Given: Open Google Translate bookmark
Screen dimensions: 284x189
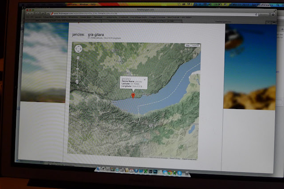Looking at the screenshot, I should pyautogui.click(x=158, y=17).
